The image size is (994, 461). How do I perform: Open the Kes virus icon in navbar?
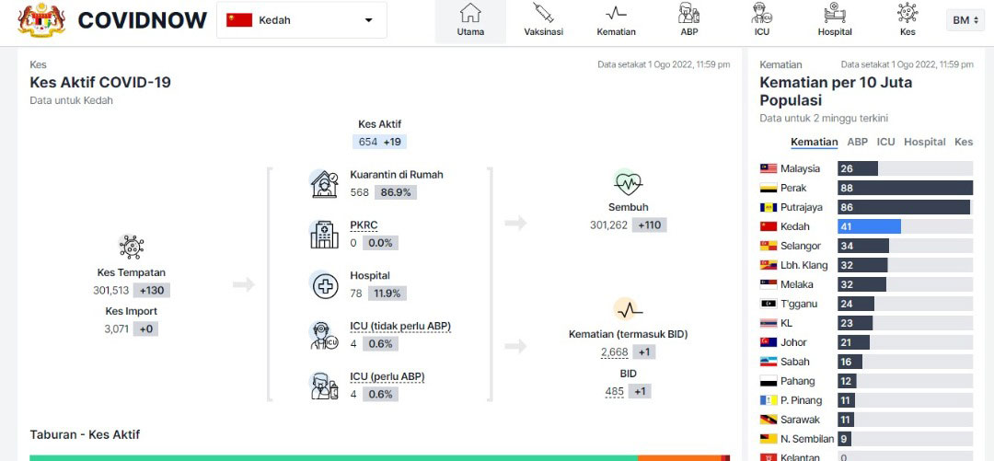point(907,13)
